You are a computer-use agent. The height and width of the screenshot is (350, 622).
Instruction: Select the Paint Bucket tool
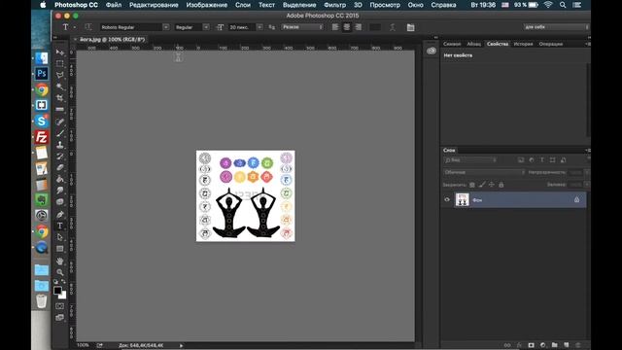60,179
